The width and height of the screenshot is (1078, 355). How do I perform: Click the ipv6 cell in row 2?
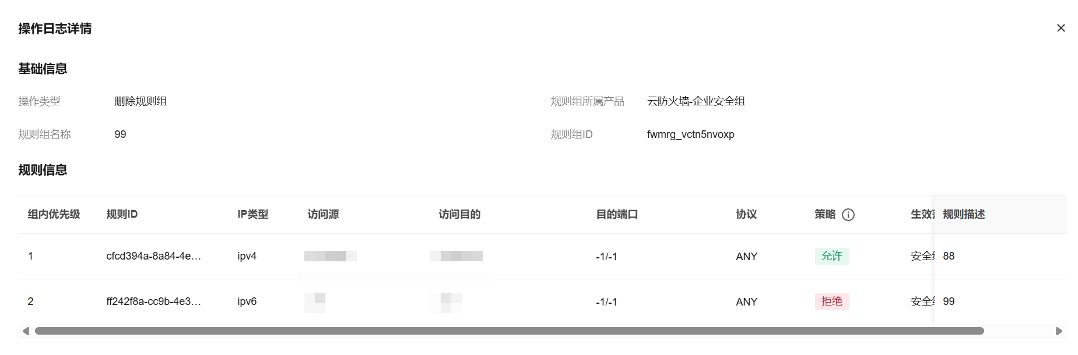(x=247, y=301)
